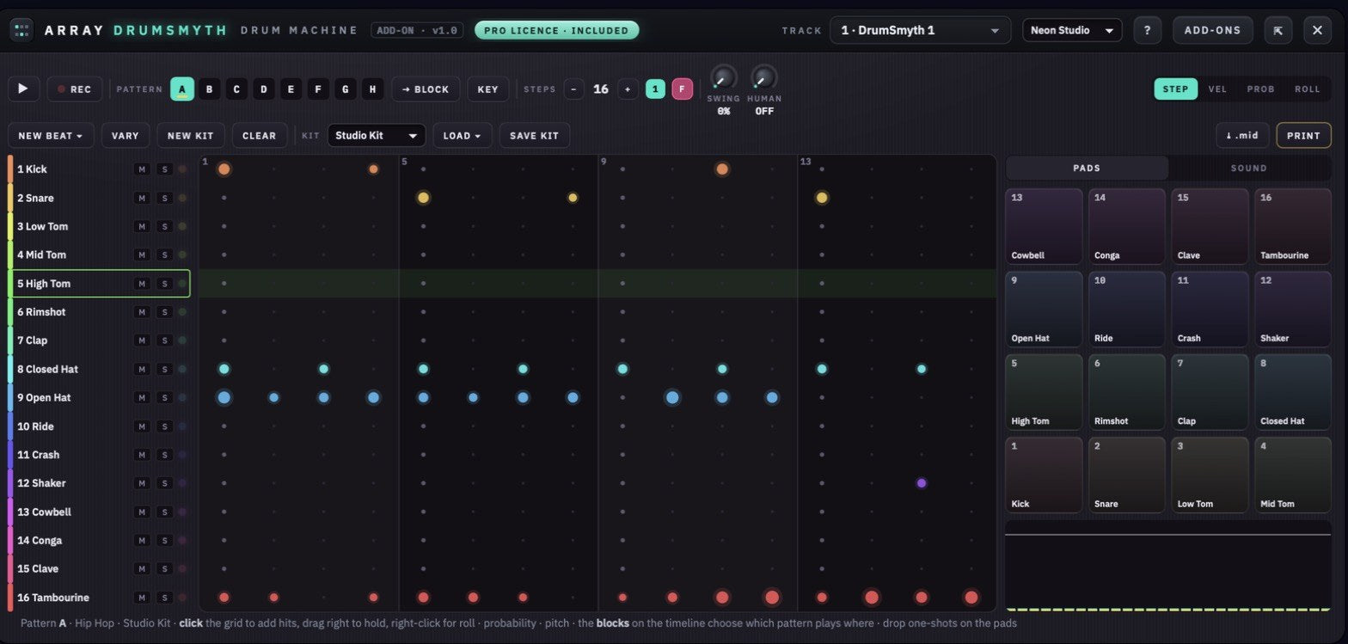Open the help question mark button

click(1147, 30)
